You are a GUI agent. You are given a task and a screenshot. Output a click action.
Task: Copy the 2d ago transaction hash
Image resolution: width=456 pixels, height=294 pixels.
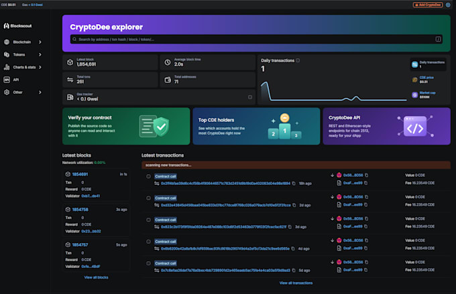(x=294, y=205)
